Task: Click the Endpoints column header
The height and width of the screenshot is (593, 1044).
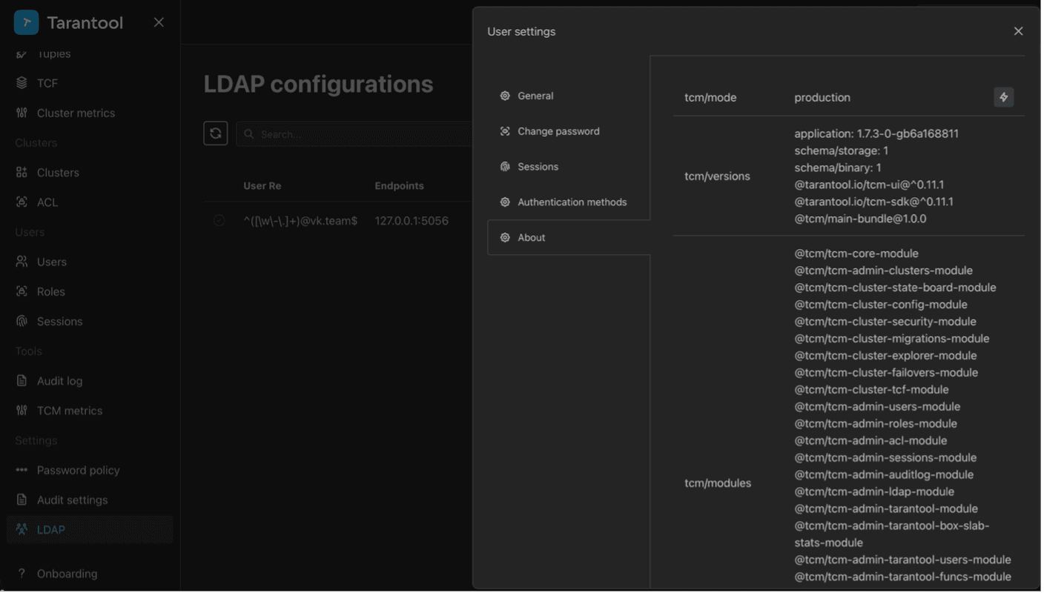Action: [x=399, y=186]
